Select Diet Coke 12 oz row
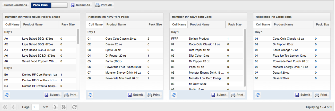This screenshot has width=335, height=111. (207, 56)
